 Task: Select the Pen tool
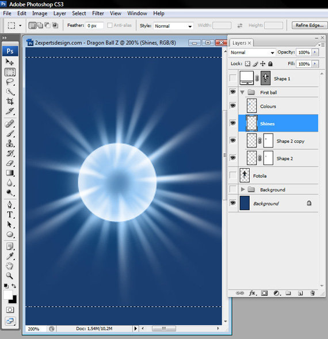click(10, 205)
